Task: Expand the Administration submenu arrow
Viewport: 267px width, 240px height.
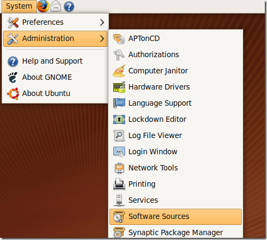Action: (x=102, y=38)
